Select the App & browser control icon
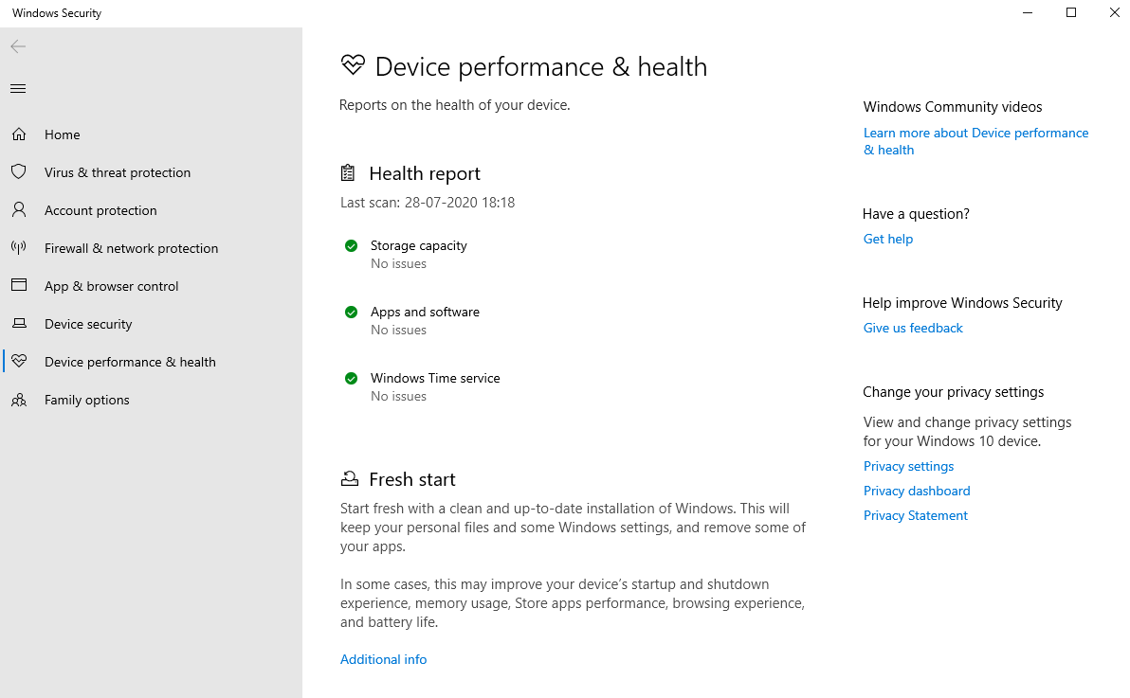Viewport: 1130px width, 698px height. (19, 285)
